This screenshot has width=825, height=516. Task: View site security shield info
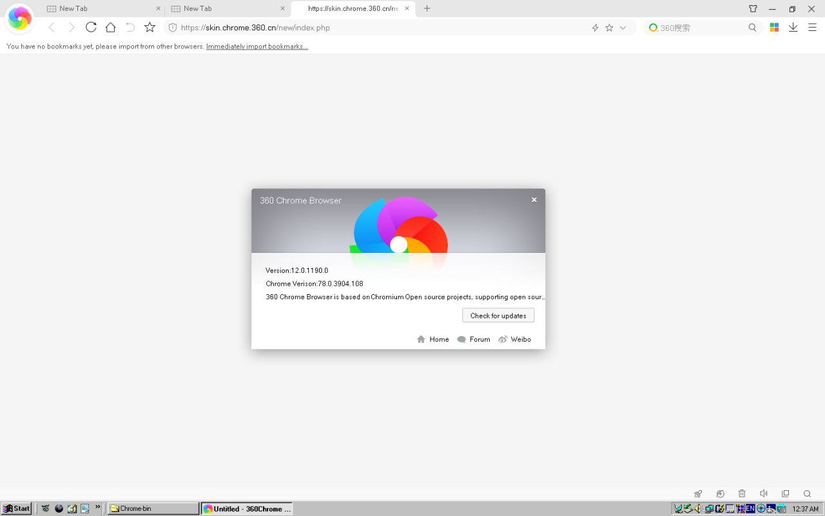point(172,28)
